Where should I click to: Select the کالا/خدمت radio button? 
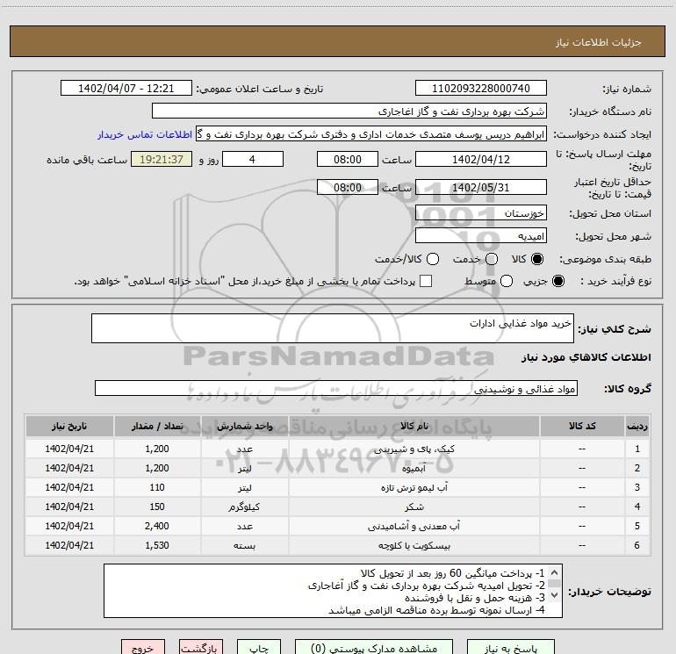coord(433,259)
